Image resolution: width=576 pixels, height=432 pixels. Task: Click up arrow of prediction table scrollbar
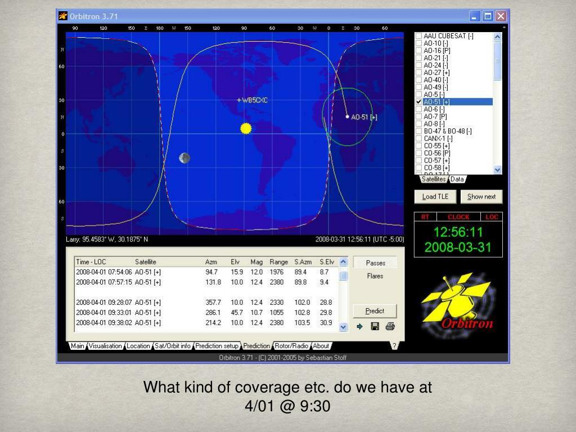coord(344,263)
